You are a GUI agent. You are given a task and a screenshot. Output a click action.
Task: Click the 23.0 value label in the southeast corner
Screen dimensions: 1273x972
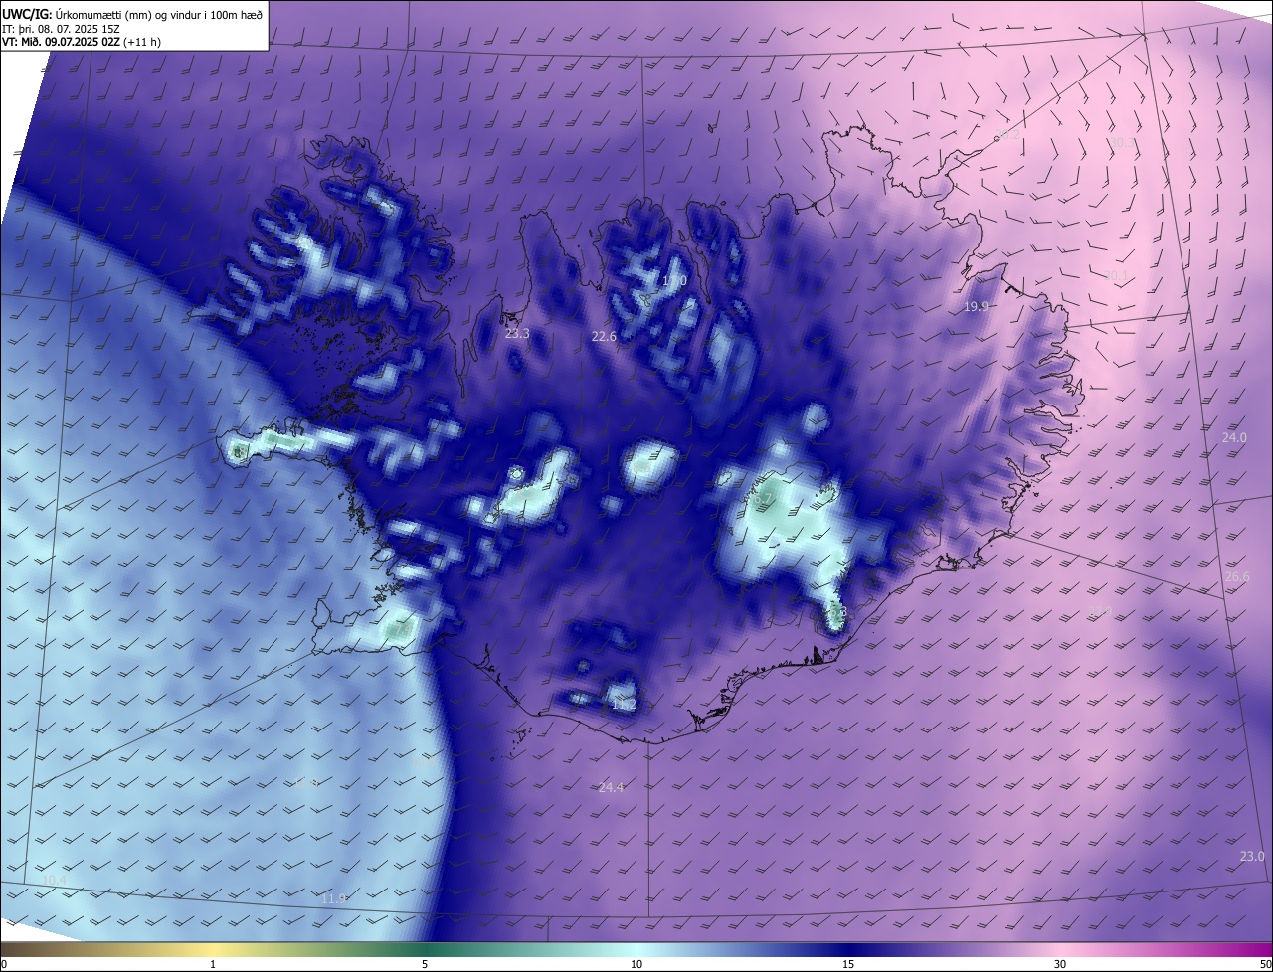[1252, 857]
